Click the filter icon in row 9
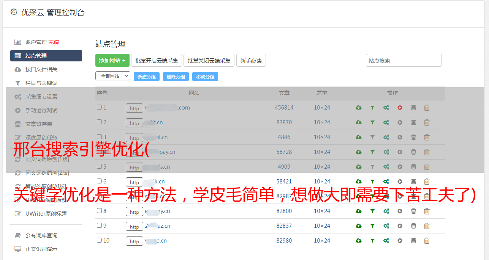This screenshot has height=260, width=489. click(x=372, y=226)
